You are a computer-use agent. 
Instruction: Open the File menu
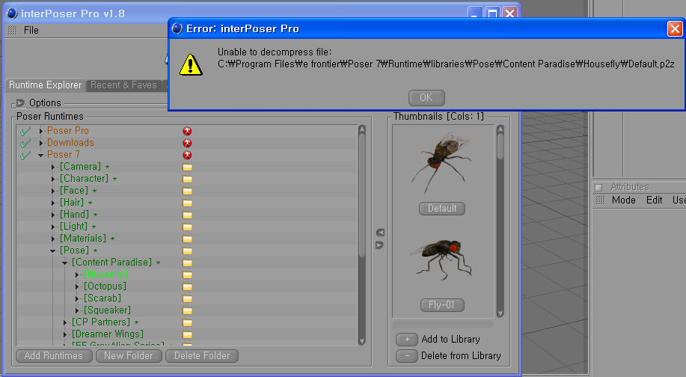tap(31, 30)
